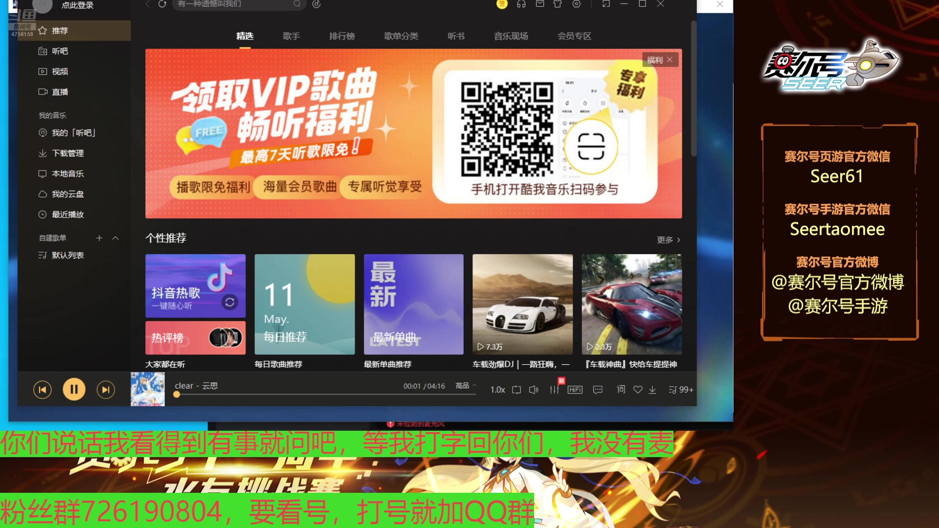Toggle desktop lyrics with the 词 icon
This screenshot has height=528, width=939.
[x=621, y=389]
